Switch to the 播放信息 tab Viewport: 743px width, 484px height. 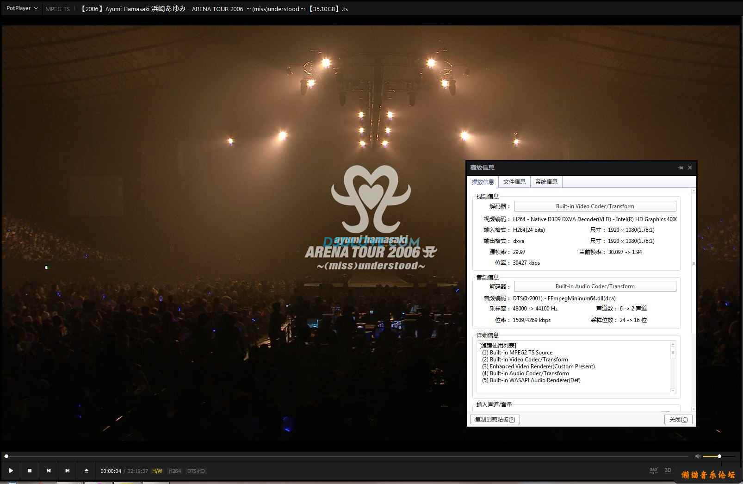483,182
